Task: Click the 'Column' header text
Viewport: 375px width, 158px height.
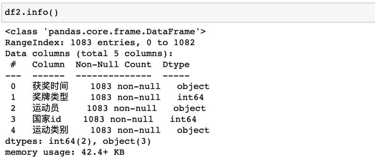Action: tap(48, 65)
